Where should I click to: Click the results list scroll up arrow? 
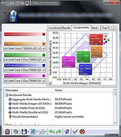[115, 90]
